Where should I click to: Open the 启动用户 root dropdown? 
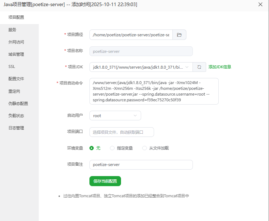tap(115, 116)
